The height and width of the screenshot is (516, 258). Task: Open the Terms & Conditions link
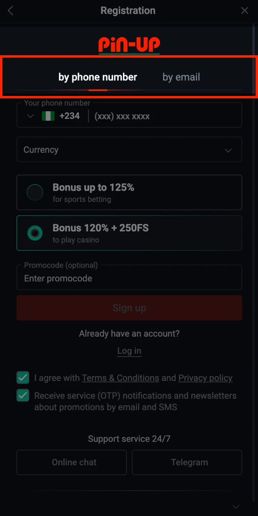point(120,378)
